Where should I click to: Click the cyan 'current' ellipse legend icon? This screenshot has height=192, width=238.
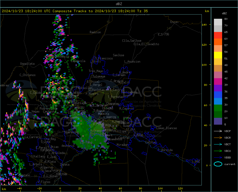click(218, 164)
